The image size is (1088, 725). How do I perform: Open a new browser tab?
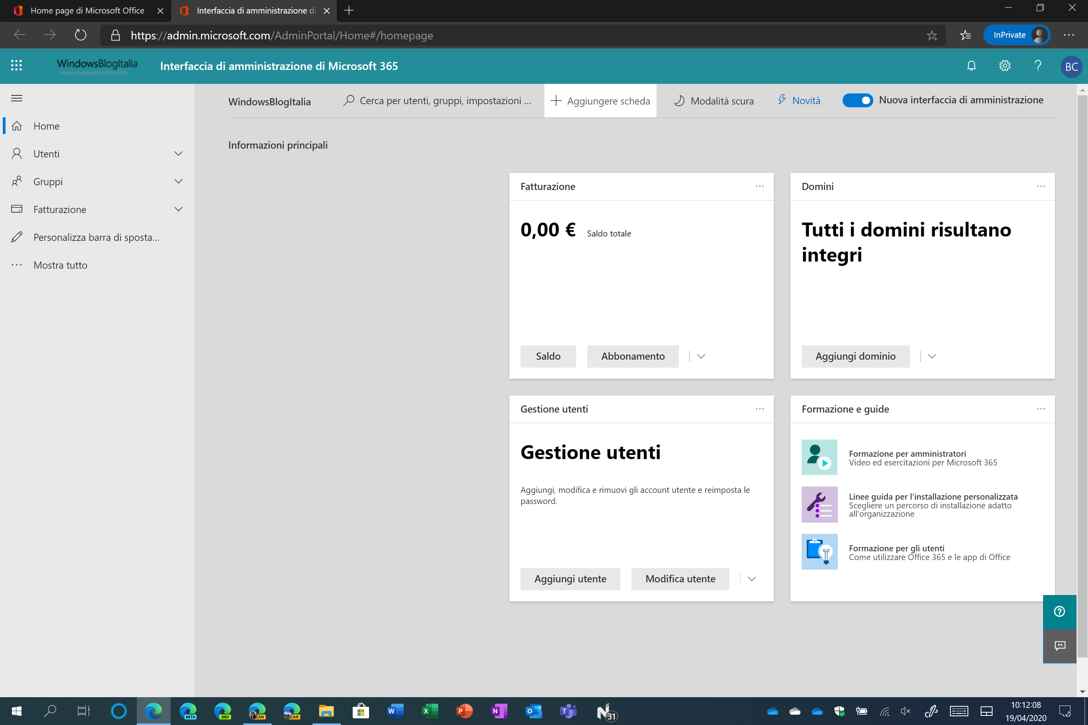point(349,11)
